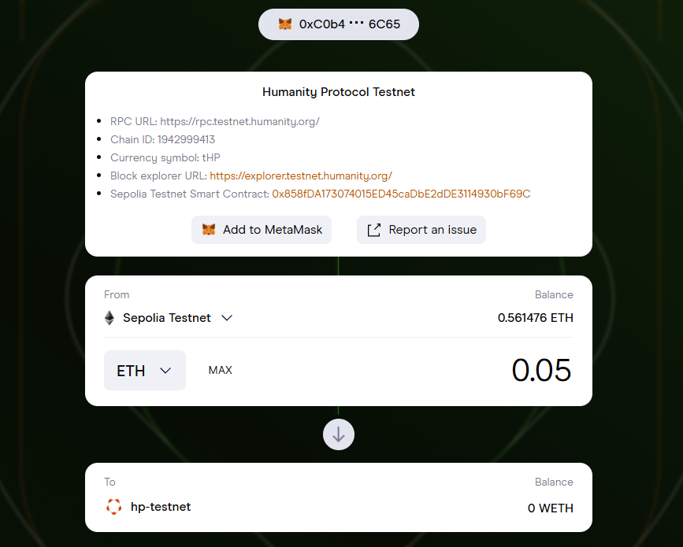The height and width of the screenshot is (547, 683).
Task: Click the Report an issue button
Action: pyautogui.click(x=421, y=230)
